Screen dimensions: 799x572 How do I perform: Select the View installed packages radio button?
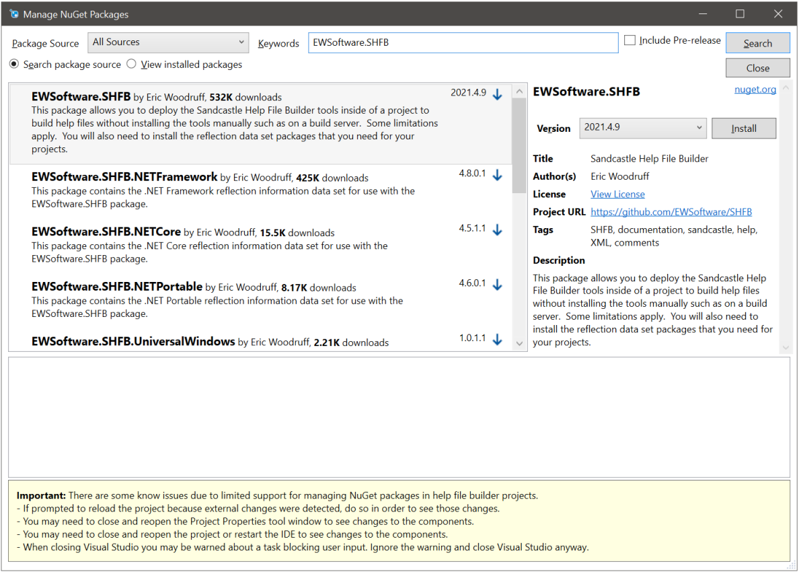pos(131,64)
